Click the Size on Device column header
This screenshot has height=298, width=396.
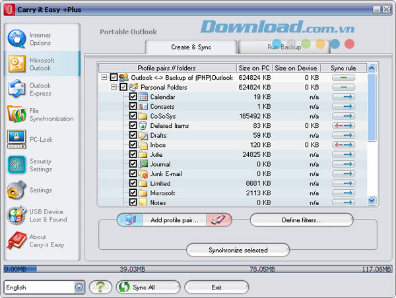pyautogui.click(x=296, y=68)
